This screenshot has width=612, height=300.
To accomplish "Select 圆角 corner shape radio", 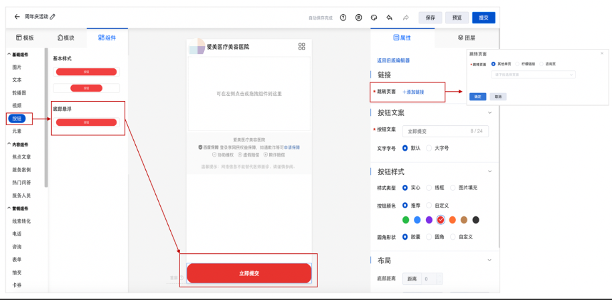I will [429, 237].
